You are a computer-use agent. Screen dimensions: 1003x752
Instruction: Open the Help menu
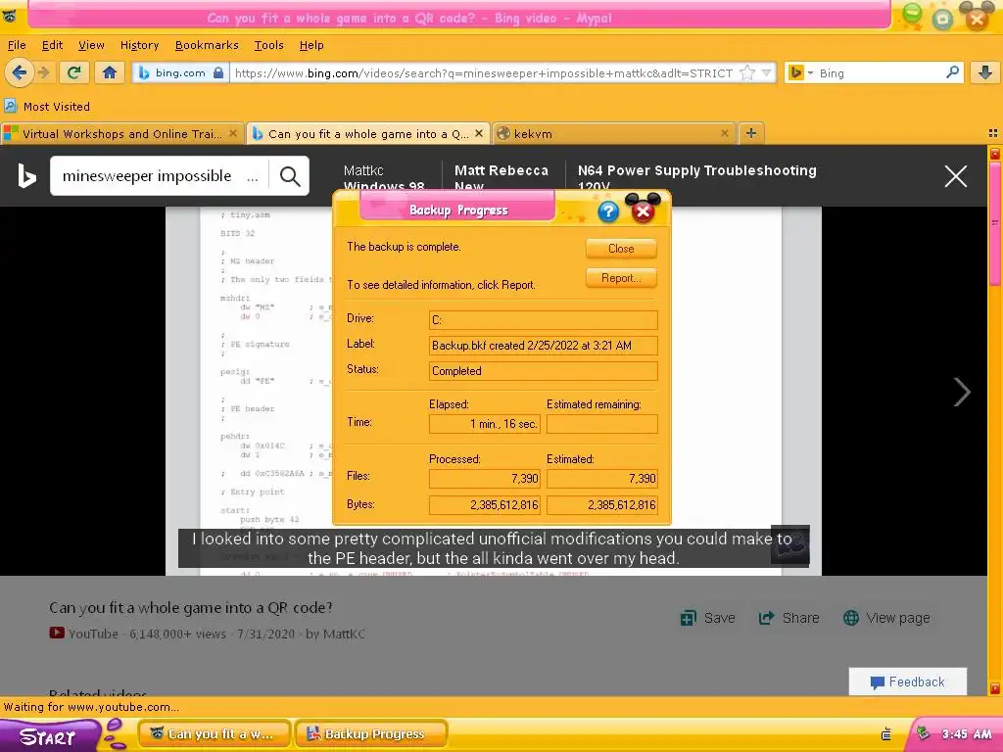[311, 45]
